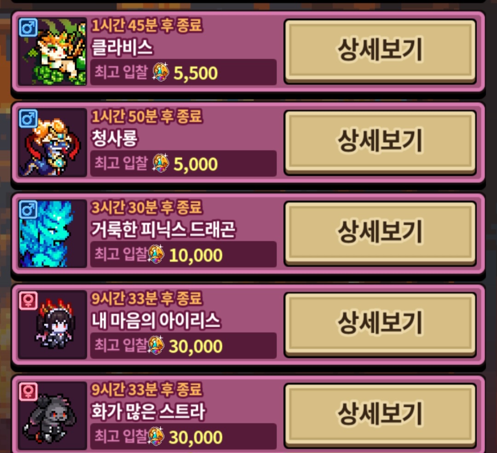
Task: Click female icon on 내 마음의 아이리스
Action: click(28, 300)
